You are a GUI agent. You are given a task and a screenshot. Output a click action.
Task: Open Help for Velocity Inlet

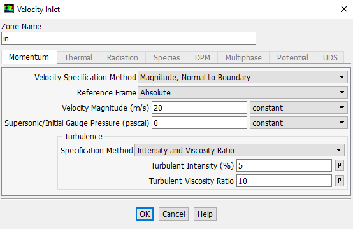click(205, 214)
